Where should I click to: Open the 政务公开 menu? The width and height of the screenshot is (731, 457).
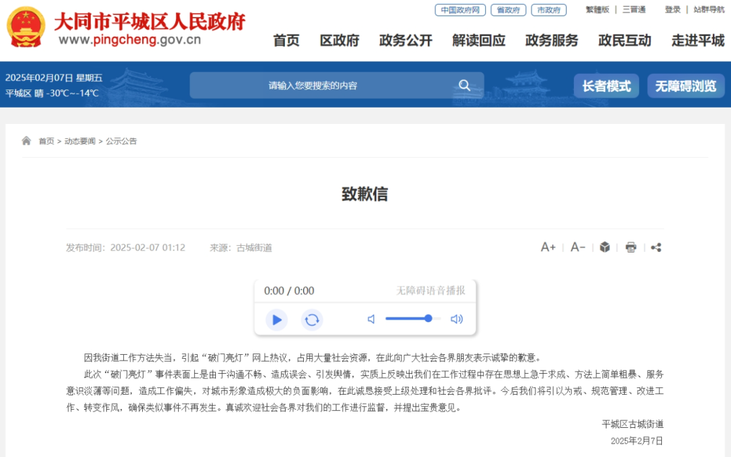tap(405, 41)
